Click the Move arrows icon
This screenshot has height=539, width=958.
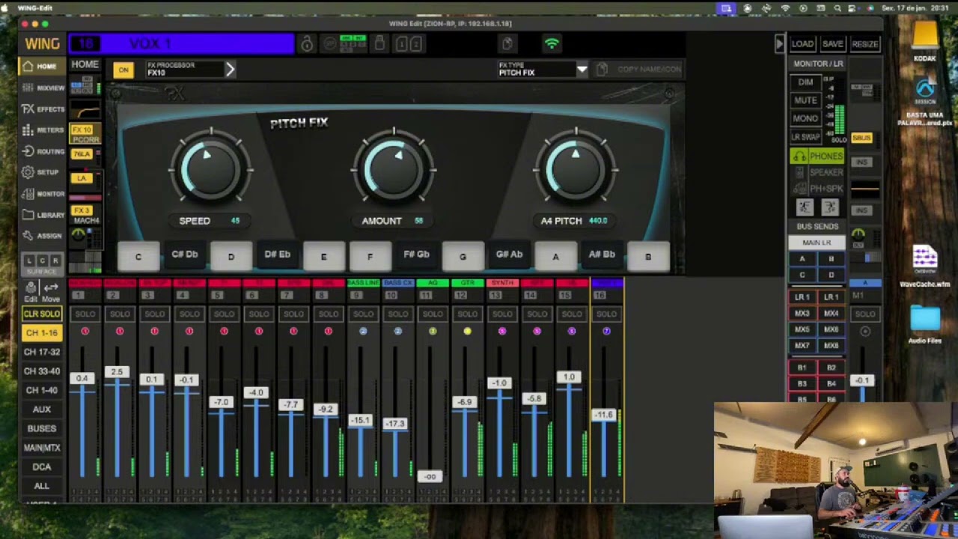click(51, 292)
